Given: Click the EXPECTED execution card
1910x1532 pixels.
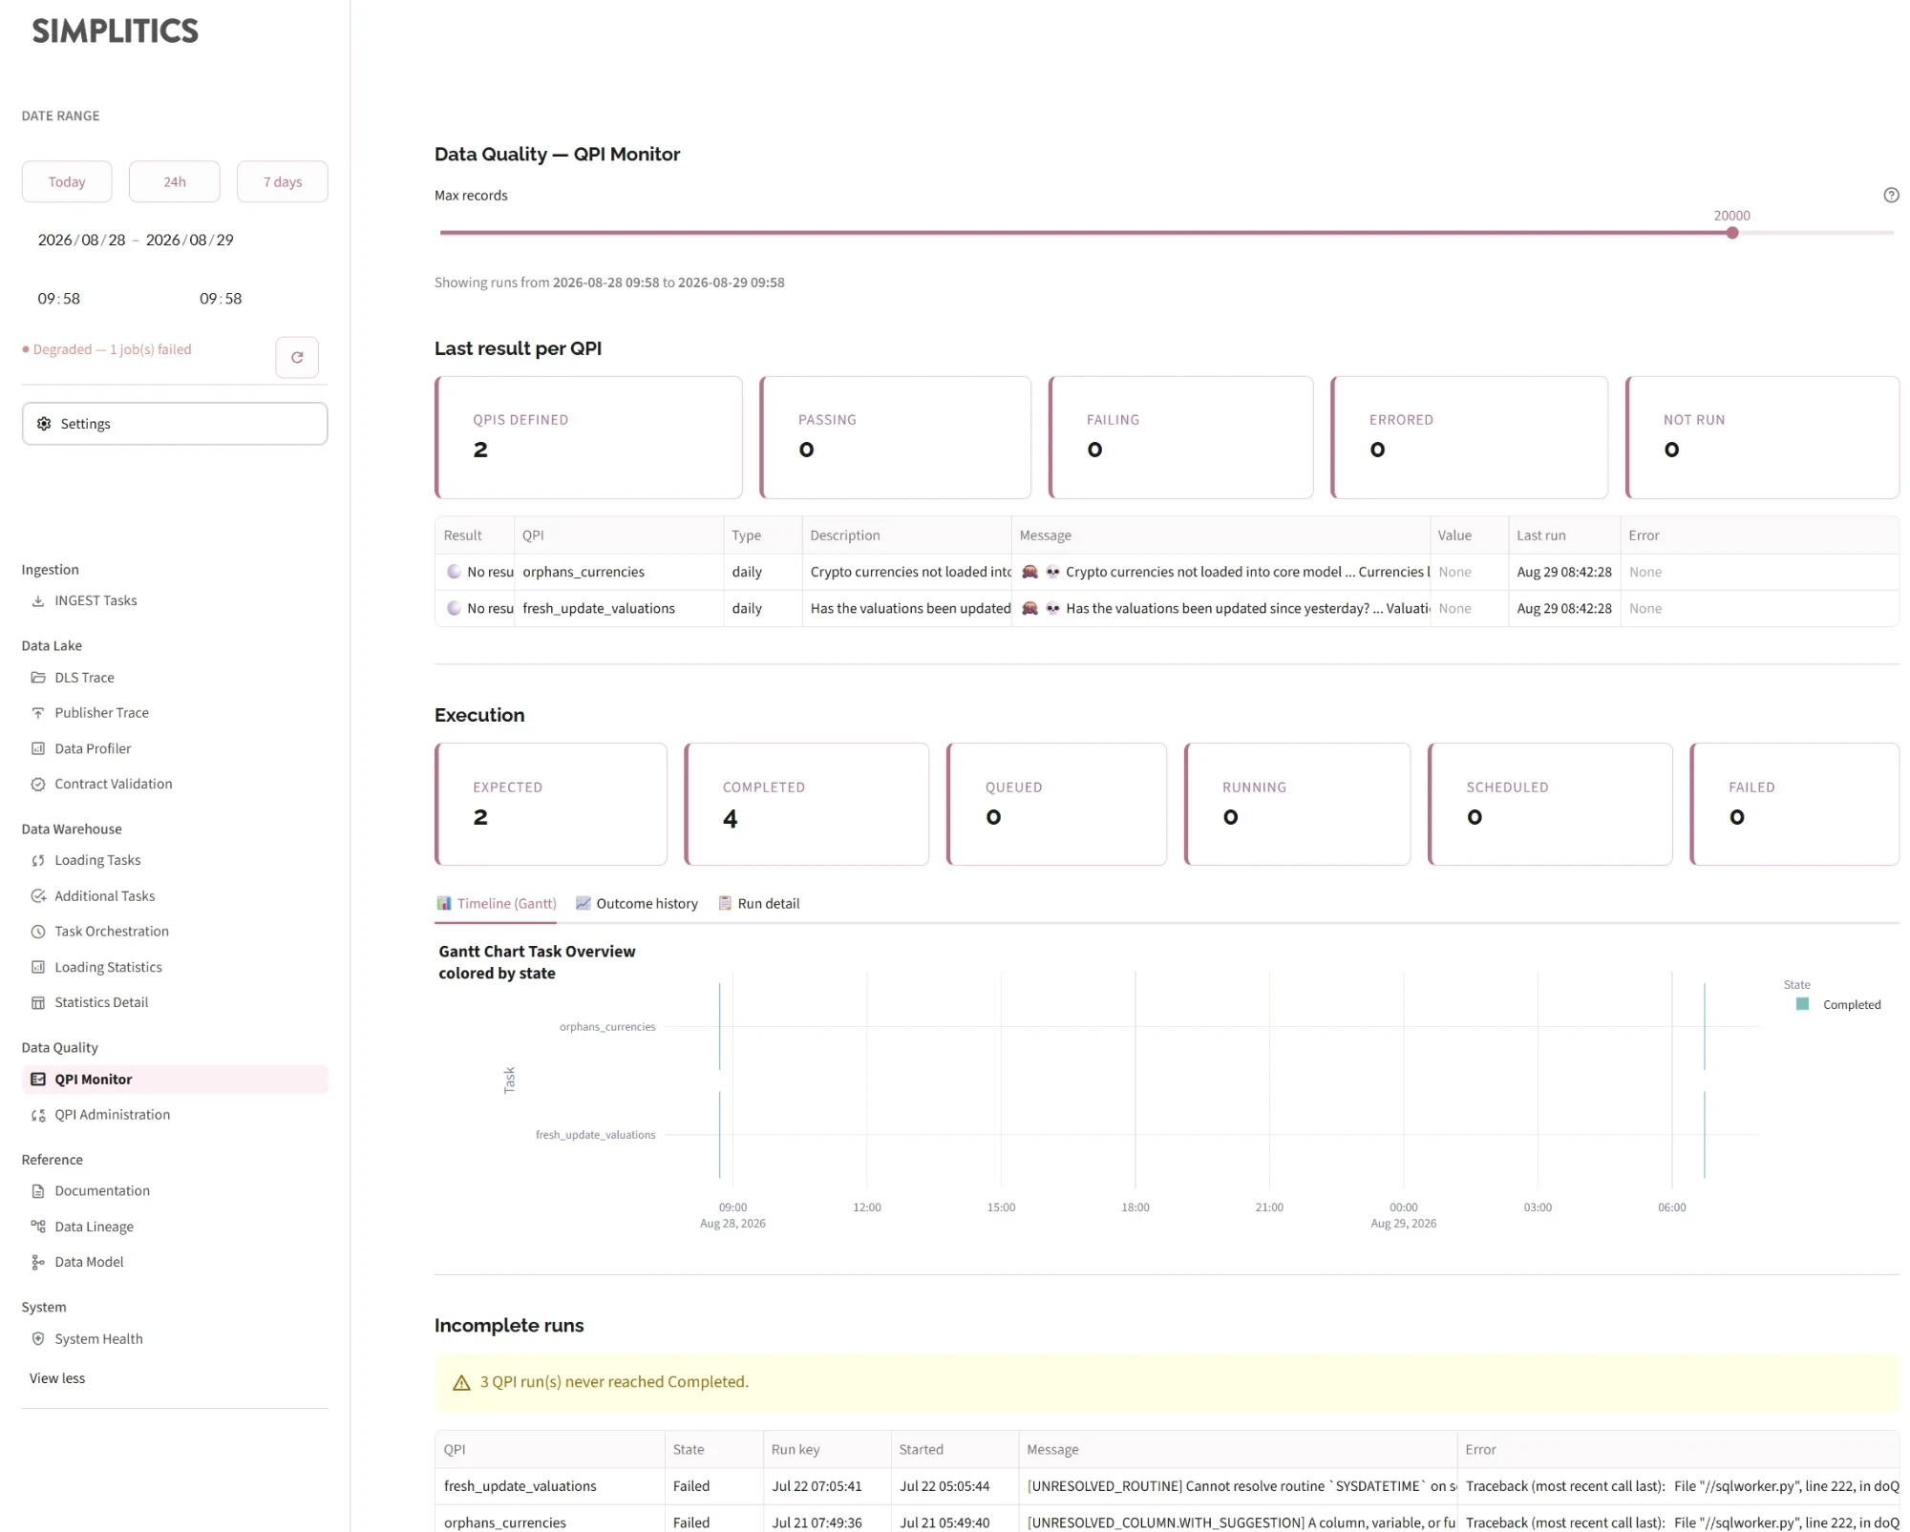Looking at the screenshot, I should [551, 804].
